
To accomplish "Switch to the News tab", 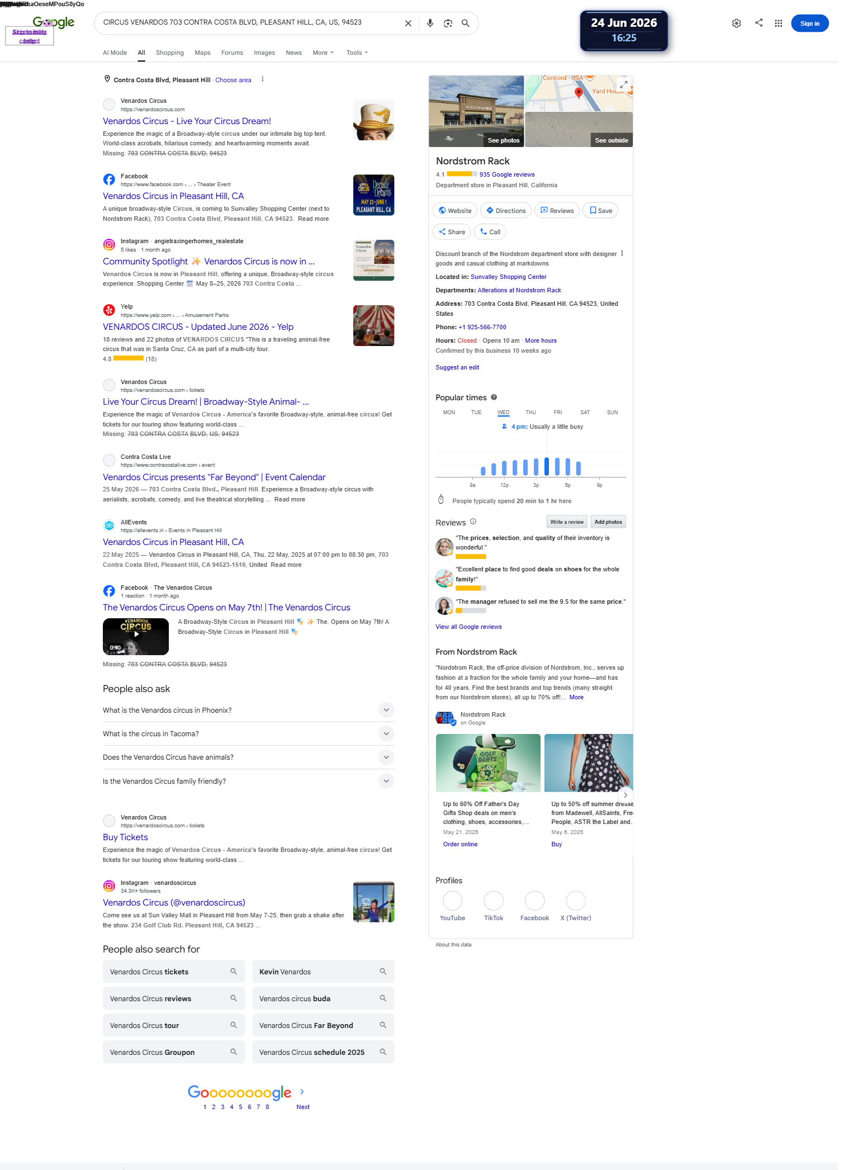I will (293, 53).
